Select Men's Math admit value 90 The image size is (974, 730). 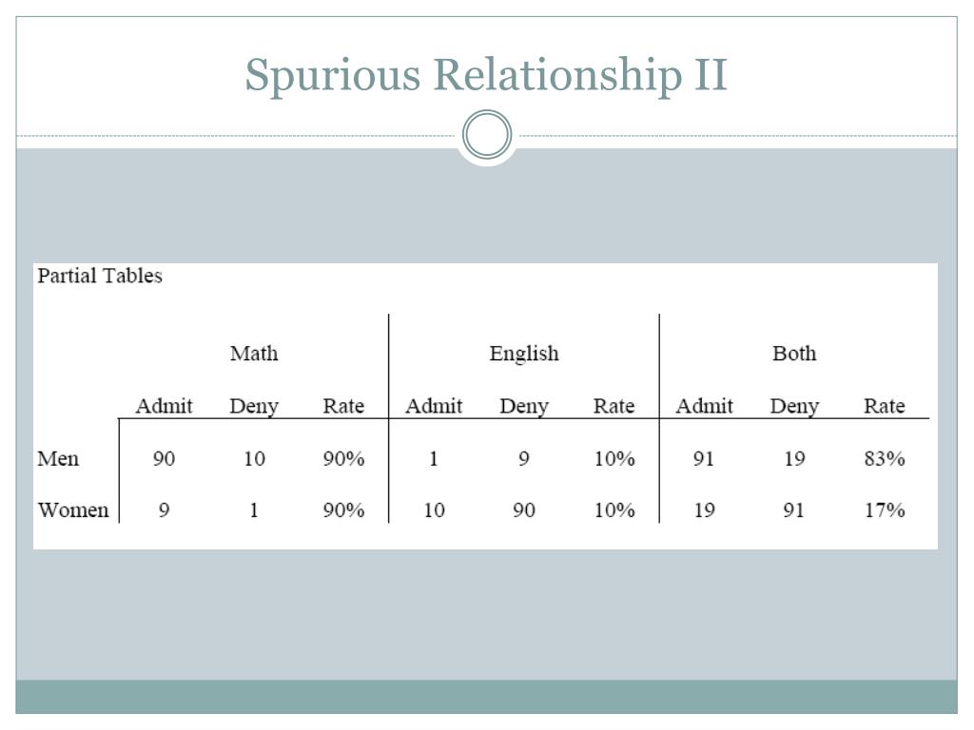(x=164, y=459)
